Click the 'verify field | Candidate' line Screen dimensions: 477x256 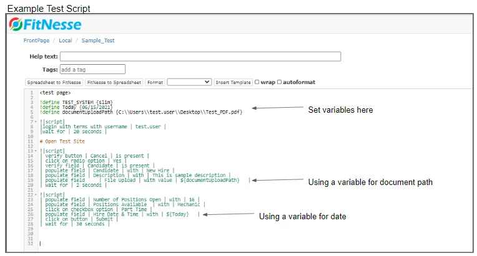97,166
